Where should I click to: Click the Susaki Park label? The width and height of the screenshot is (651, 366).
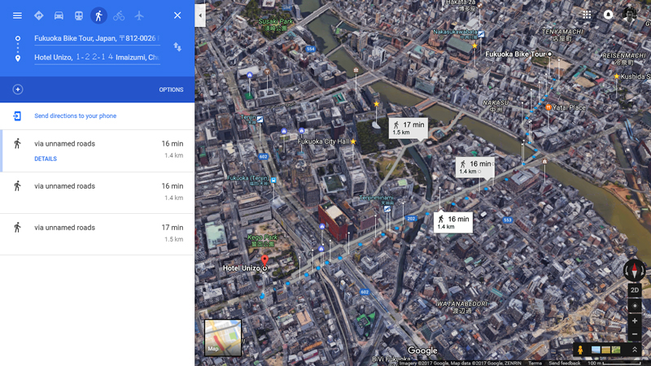[x=275, y=24]
